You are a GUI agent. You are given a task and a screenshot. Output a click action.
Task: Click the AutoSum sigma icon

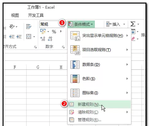(x=133, y=24)
